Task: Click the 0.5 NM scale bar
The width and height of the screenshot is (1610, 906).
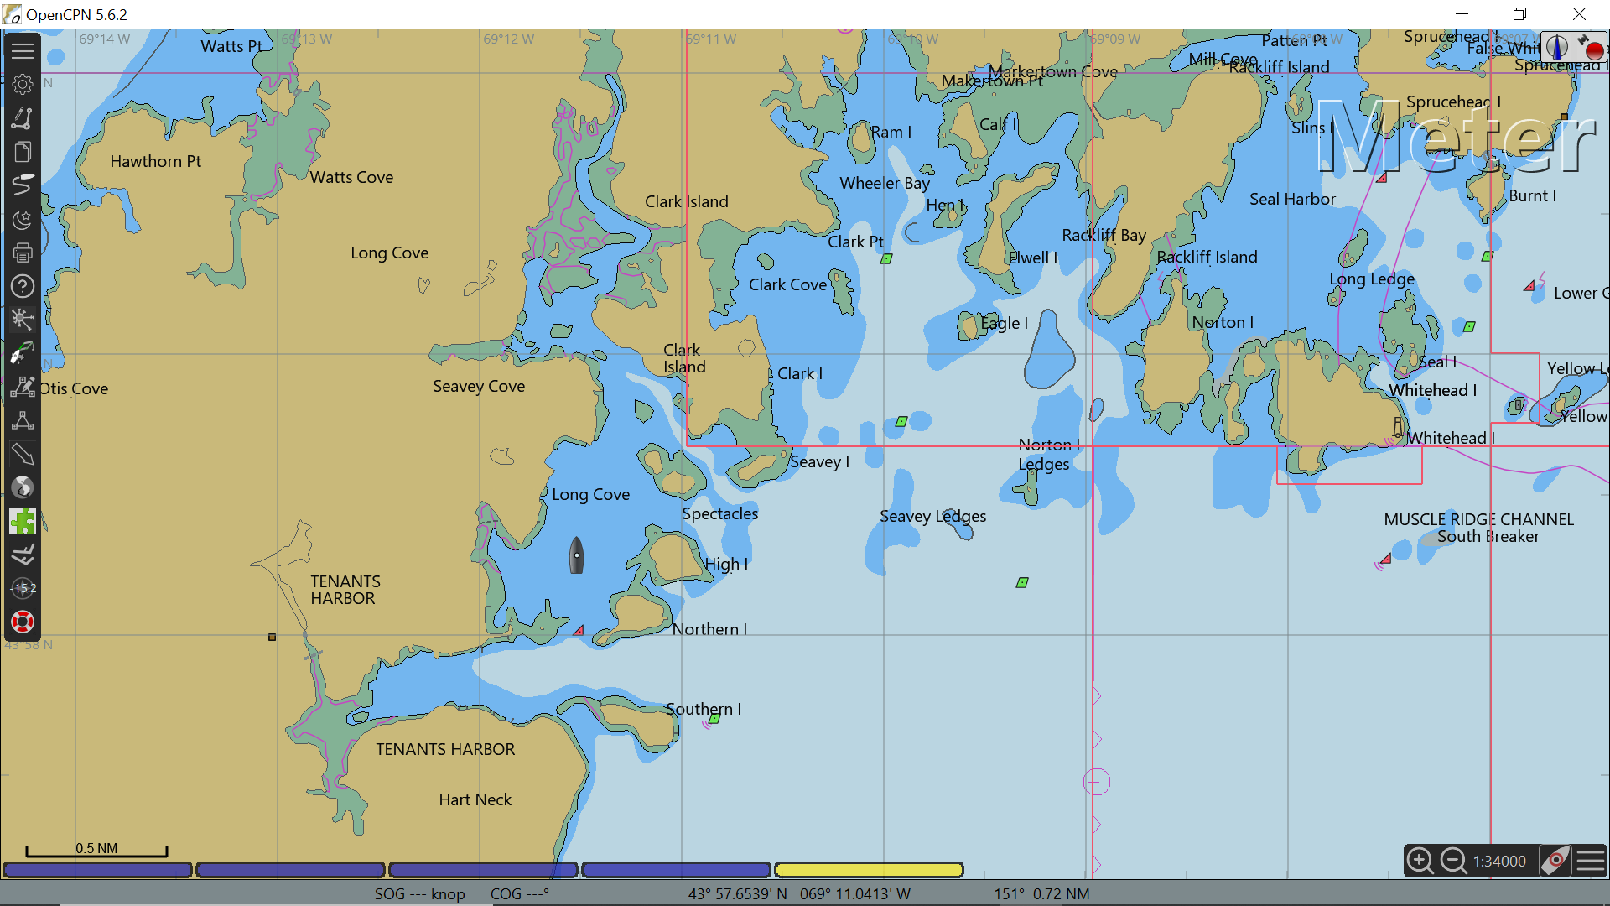Action: (96, 850)
